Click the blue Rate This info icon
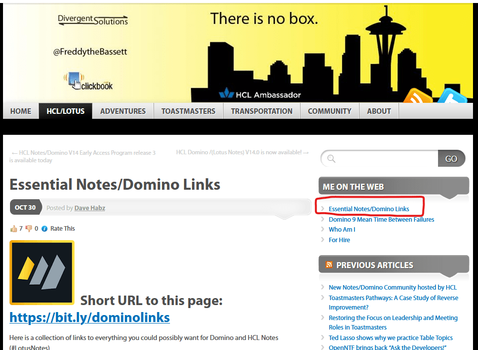 coord(44,229)
